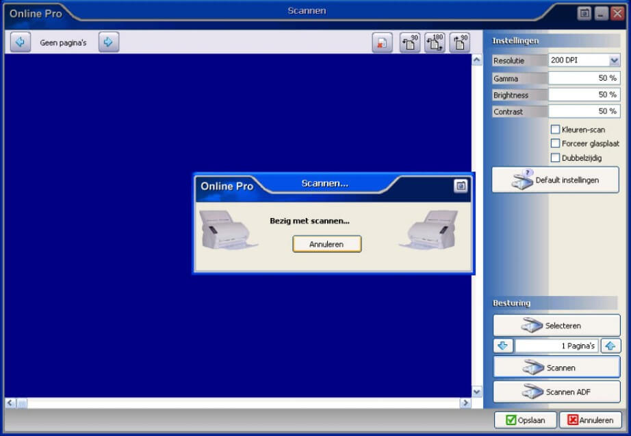Click the horizontal scrollbar thumb
This screenshot has width=631, height=436.
click(22, 403)
